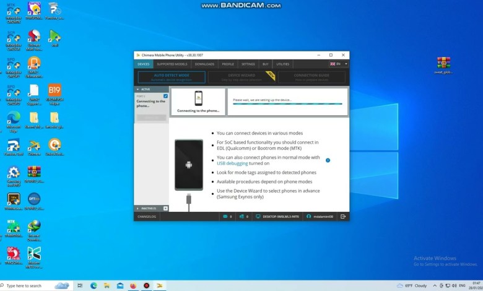The image size is (483, 291).
Task: Open the EN language dropdown
Action: (339, 64)
